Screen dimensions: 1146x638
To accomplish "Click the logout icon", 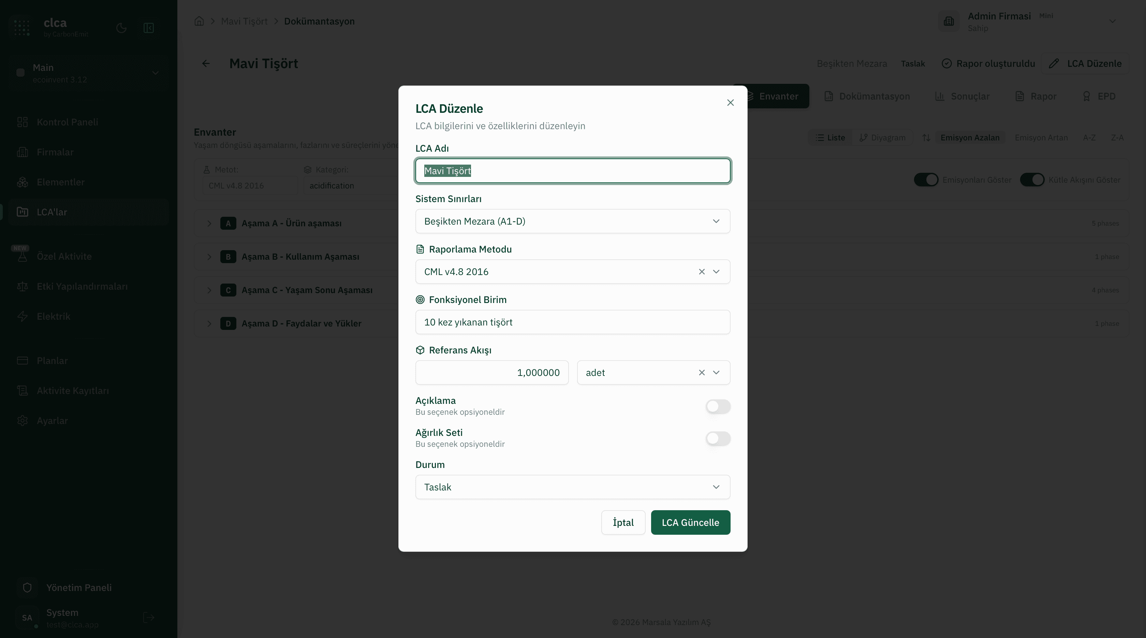I will 149,618.
